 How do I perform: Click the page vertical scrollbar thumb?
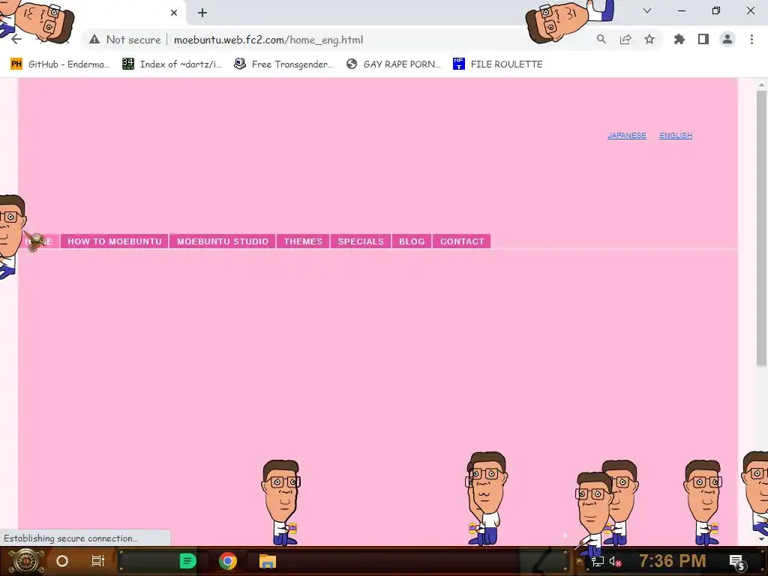coord(761,228)
